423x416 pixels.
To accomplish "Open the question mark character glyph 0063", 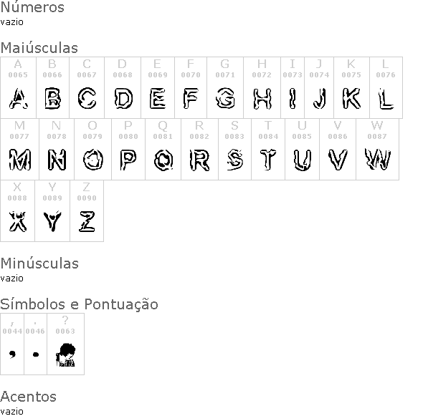I will click(65, 344).
